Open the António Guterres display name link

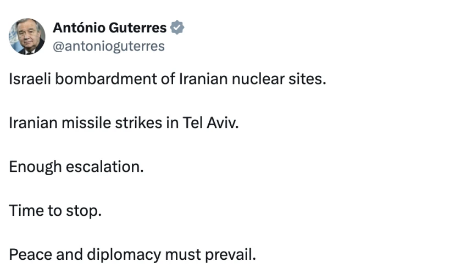(x=109, y=27)
